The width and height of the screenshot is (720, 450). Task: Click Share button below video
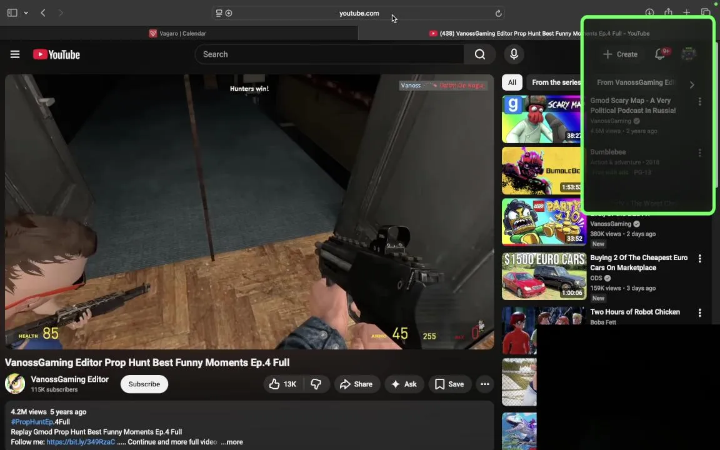point(356,384)
